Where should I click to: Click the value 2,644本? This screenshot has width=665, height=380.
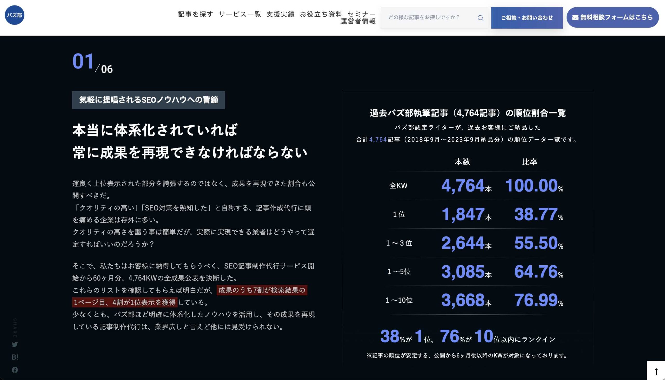(467, 243)
